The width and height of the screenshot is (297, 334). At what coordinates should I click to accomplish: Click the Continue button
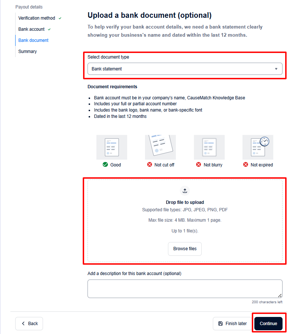tap(268, 323)
